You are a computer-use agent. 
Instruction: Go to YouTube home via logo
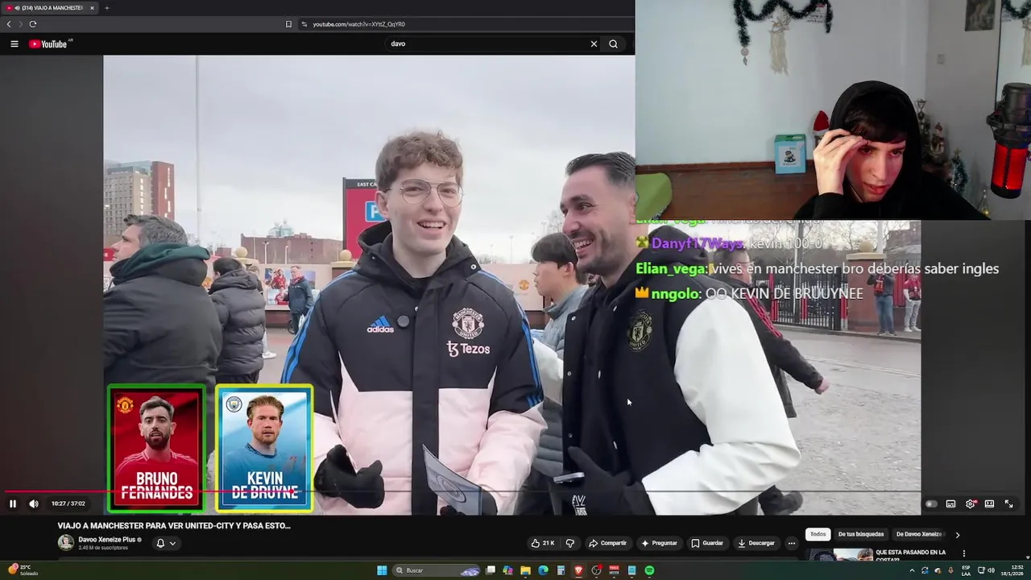coord(48,43)
